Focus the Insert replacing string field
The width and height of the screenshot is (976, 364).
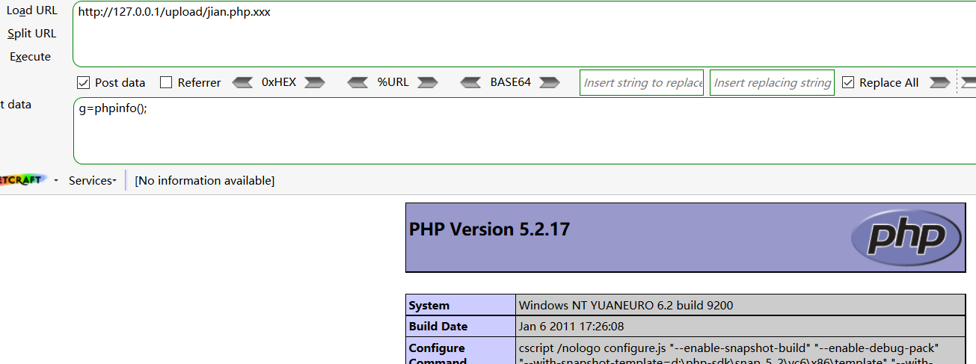pyautogui.click(x=772, y=83)
